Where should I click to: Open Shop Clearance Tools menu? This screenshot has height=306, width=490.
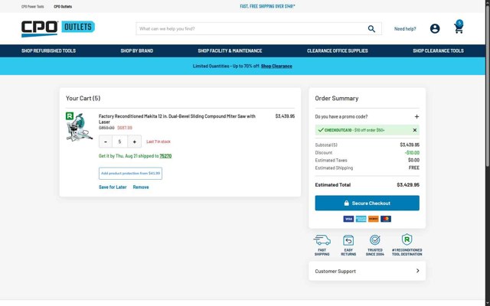438,51
